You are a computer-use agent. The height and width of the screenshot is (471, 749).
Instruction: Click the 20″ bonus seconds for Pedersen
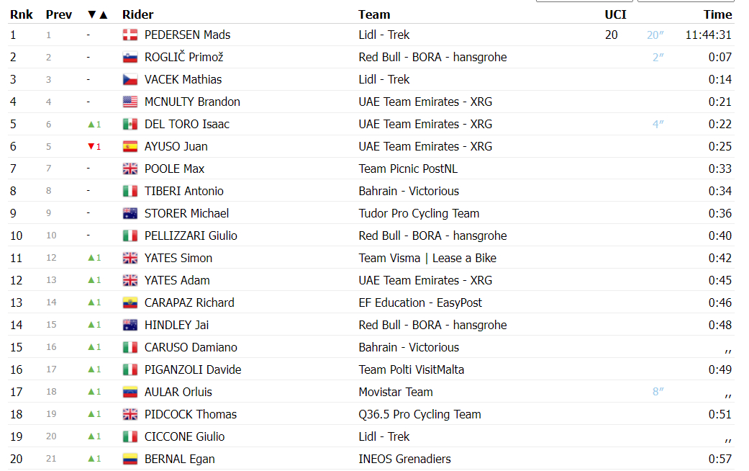[655, 35]
